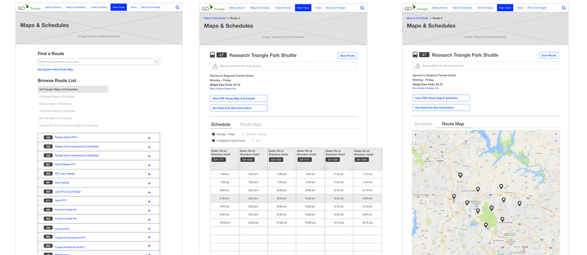Click the GoTriangle logo on the left page
This screenshot has height=255, width=587.
29,8
